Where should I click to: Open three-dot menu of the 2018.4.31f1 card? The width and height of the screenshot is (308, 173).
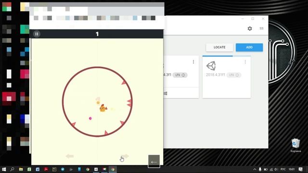point(245,62)
